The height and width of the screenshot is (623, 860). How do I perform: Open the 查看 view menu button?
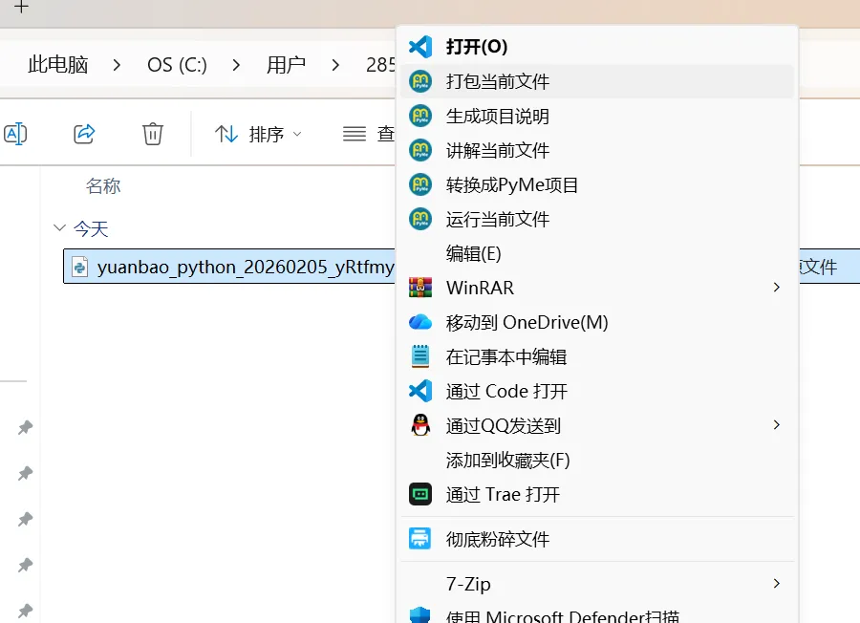point(368,134)
